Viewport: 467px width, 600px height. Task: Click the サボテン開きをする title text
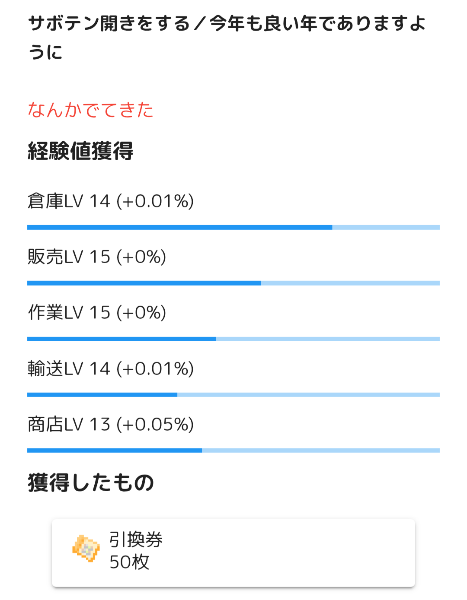[109, 23]
